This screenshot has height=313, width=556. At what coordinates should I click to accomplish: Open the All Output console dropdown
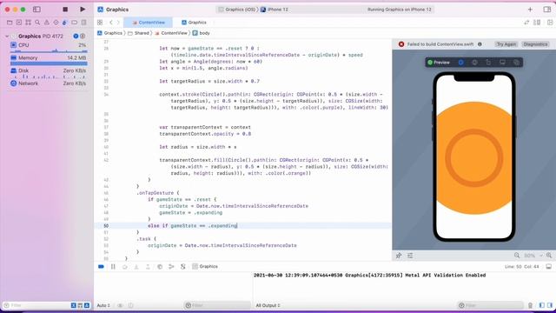coord(268,305)
